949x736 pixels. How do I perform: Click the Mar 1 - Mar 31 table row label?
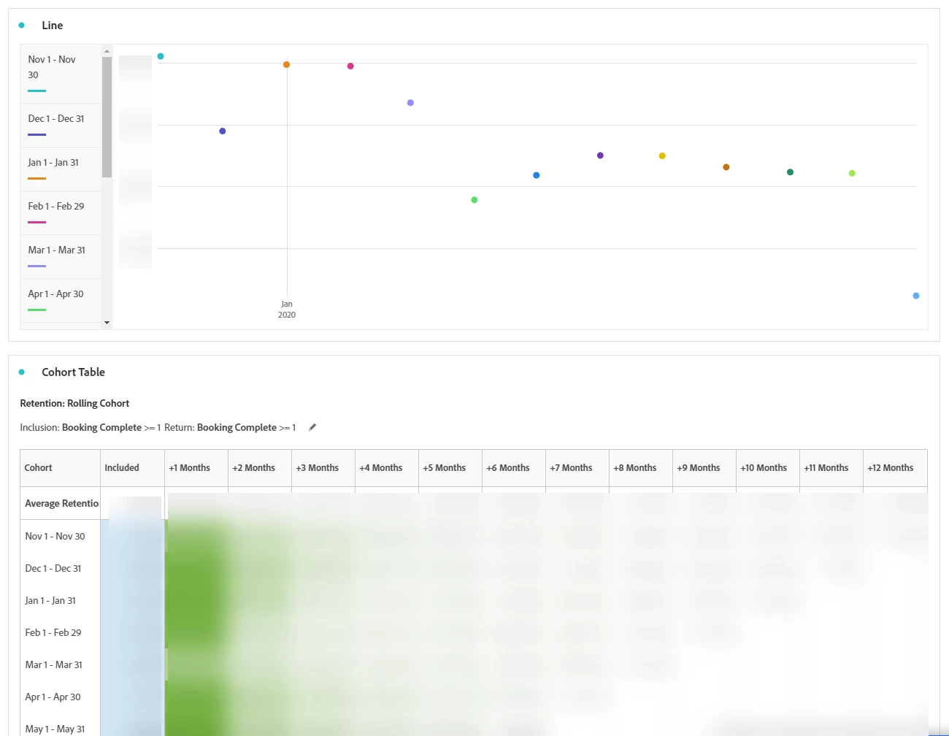(x=54, y=664)
